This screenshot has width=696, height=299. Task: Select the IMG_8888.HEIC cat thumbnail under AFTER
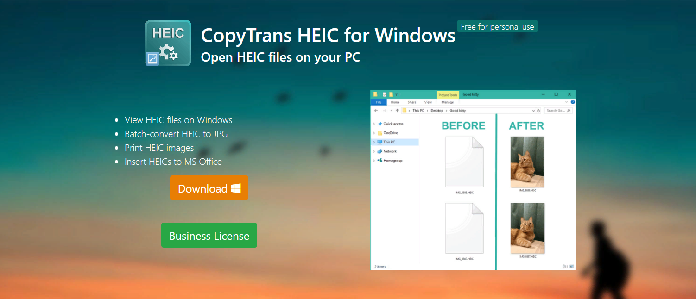(527, 162)
